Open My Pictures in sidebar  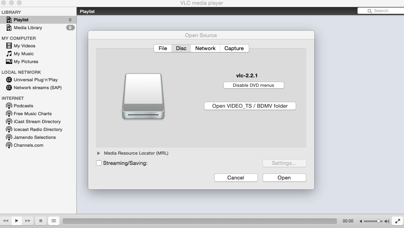[38, 62]
